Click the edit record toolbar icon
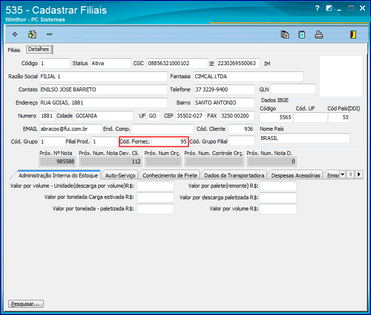The height and width of the screenshot is (315, 371). click(x=32, y=35)
